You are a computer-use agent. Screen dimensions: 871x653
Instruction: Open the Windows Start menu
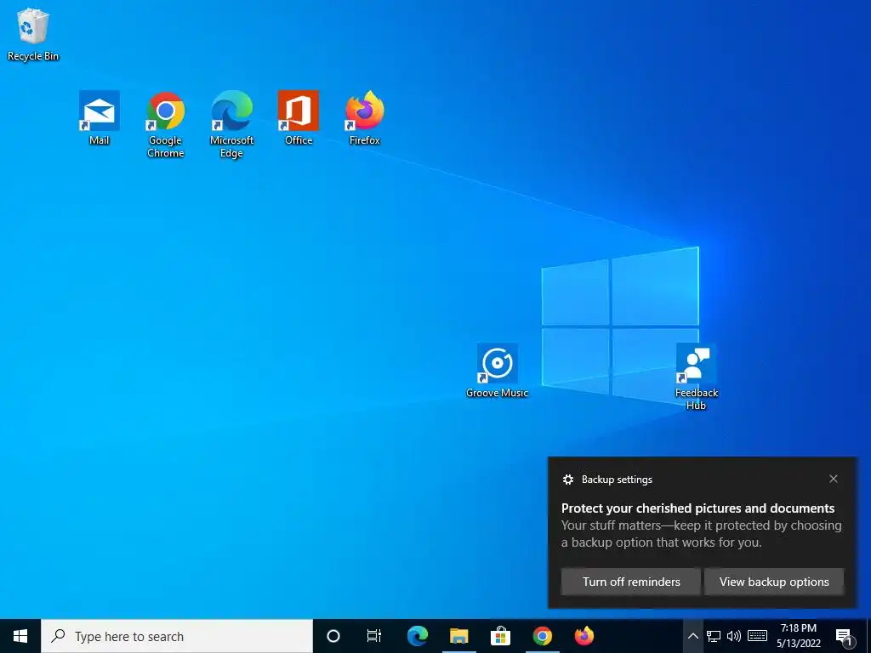pos(20,636)
